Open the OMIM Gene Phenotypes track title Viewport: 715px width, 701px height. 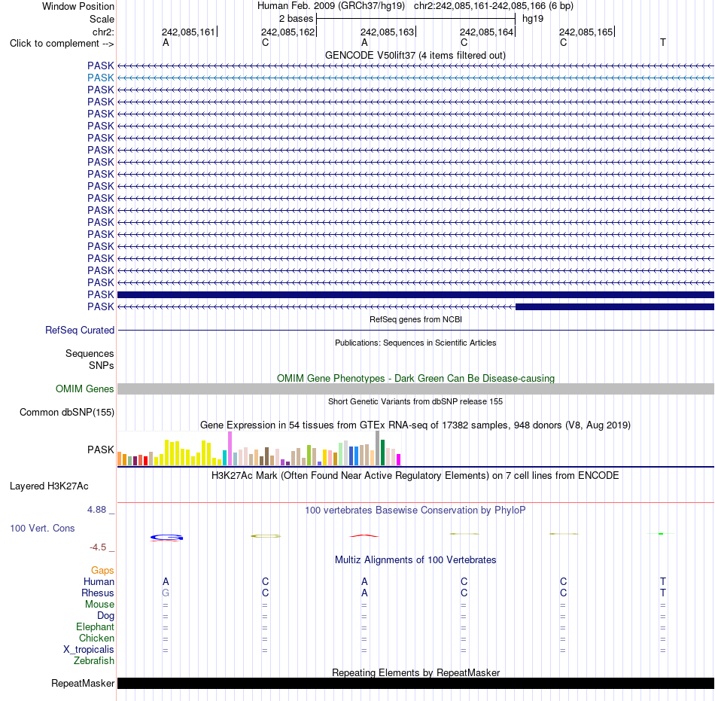coord(415,378)
